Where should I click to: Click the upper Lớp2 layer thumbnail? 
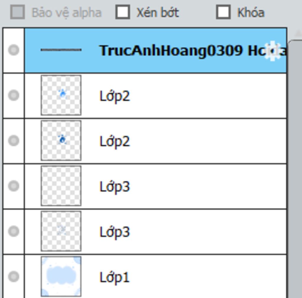pos(61,95)
